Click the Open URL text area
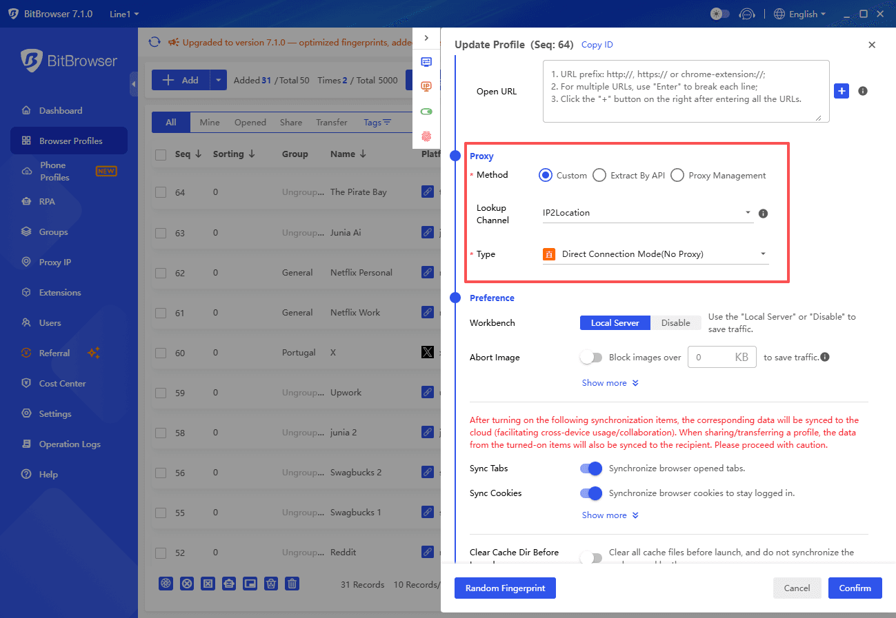Viewport: 896px width, 618px height. [686, 91]
